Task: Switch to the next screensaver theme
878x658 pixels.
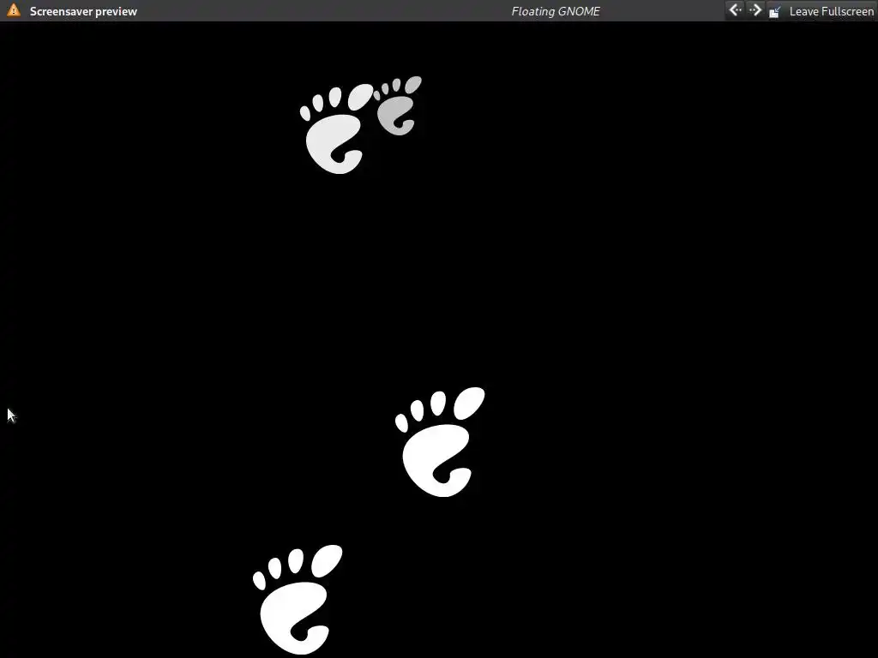Action: (x=755, y=10)
